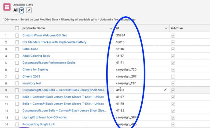210x128 pixels.
Task: Click the pencil edit icon in row 9
Action: point(165,90)
